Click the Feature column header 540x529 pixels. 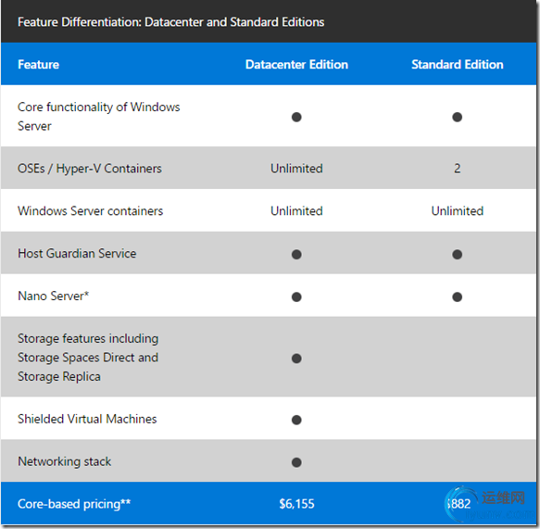tap(38, 65)
